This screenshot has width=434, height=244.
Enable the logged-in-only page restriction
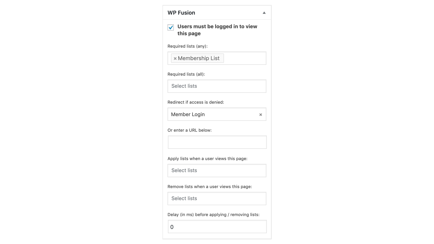click(170, 27)
